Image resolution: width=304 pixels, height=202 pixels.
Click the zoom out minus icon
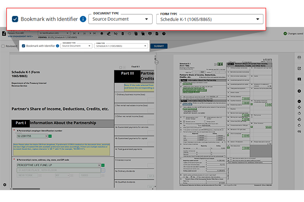299,101
